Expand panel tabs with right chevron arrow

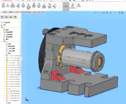(20, 17)
